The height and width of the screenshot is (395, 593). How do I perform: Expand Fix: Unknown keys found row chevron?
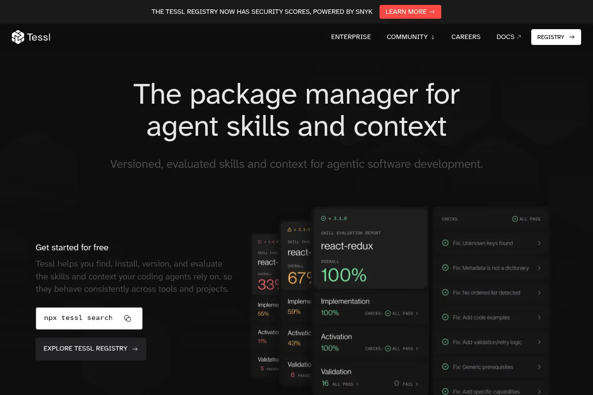[539, 243]
